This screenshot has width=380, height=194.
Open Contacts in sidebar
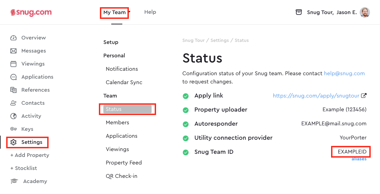[33, 103]
